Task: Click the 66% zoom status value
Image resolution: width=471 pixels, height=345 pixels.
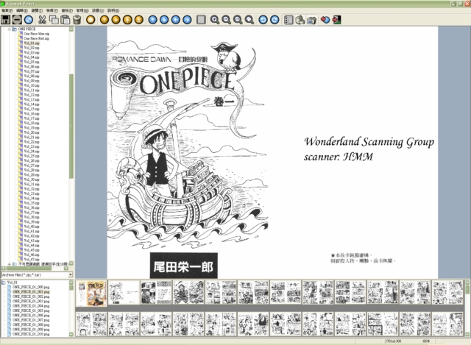Action: tap(426, 341)
